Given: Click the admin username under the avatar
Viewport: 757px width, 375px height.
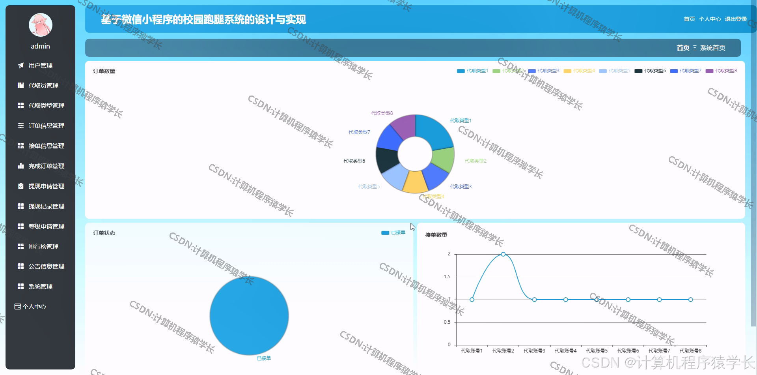Looking at the screenshot, I should 41,46.
